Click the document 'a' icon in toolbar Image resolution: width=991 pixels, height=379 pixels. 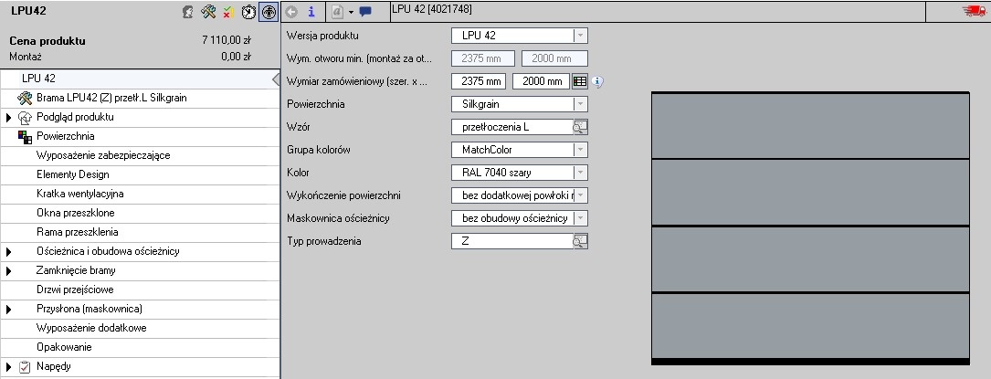[x=338, y=11]
